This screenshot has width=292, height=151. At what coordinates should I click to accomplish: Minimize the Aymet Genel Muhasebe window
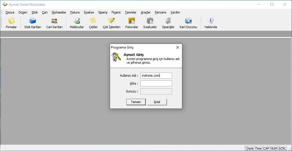[259, 4]
